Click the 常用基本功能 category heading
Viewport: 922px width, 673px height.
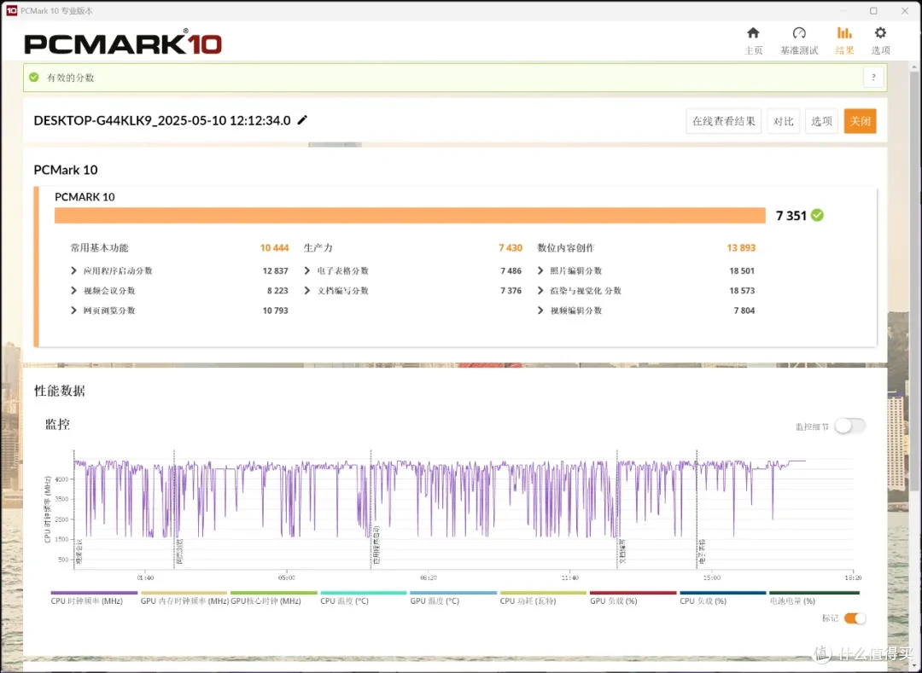tap(99, 248)
